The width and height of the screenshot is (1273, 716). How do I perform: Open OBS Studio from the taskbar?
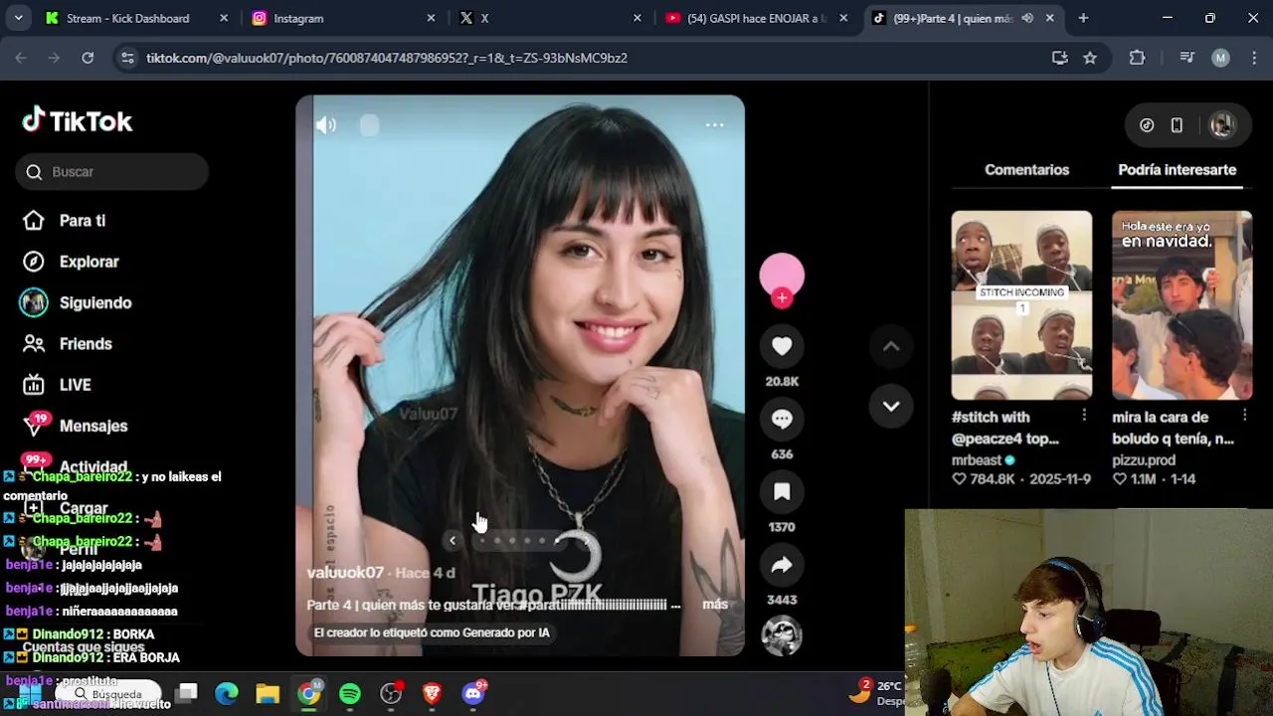point(391,693)
